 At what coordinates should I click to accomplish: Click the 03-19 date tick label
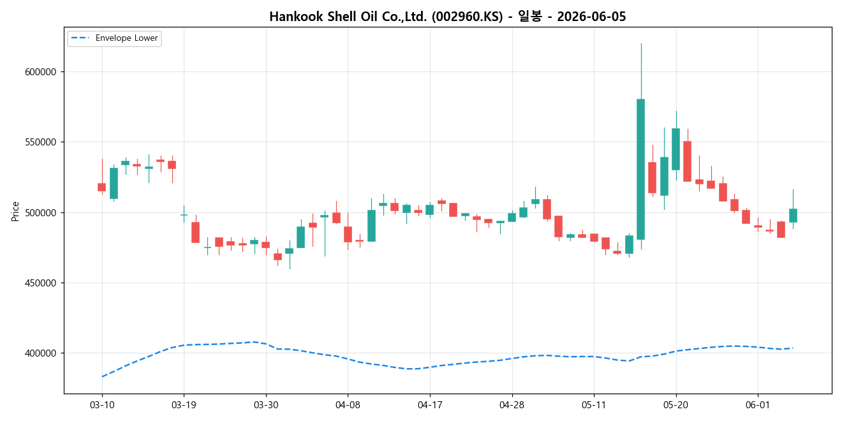point(184,405)
